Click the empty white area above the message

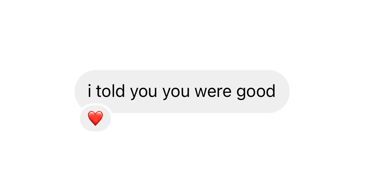tap(182, 35)
